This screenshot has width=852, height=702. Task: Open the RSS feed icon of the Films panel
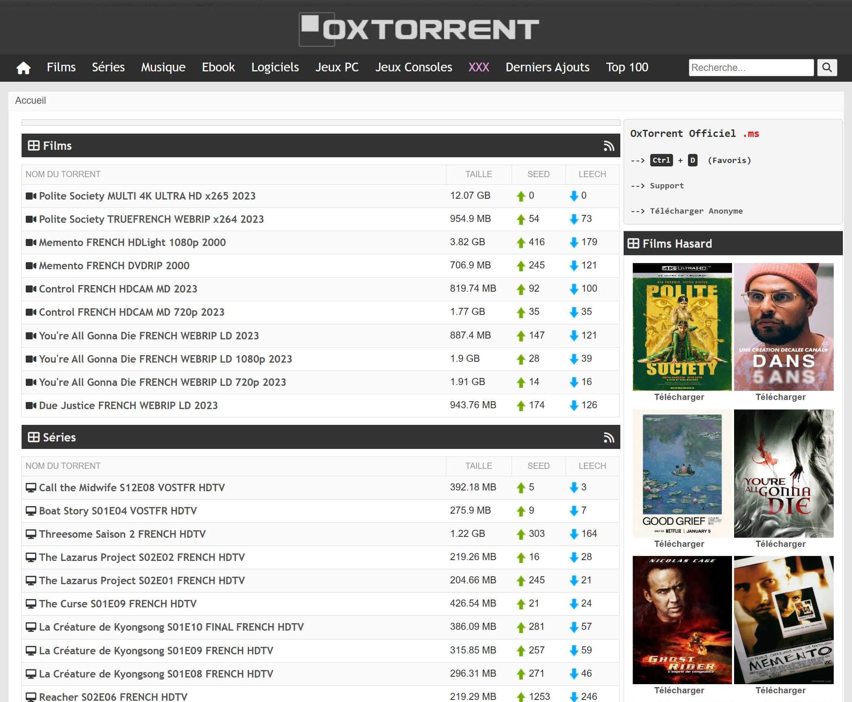click(x=609, y=146)
